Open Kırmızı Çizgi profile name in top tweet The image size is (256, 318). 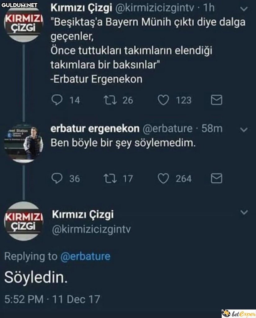coord(81,8)
